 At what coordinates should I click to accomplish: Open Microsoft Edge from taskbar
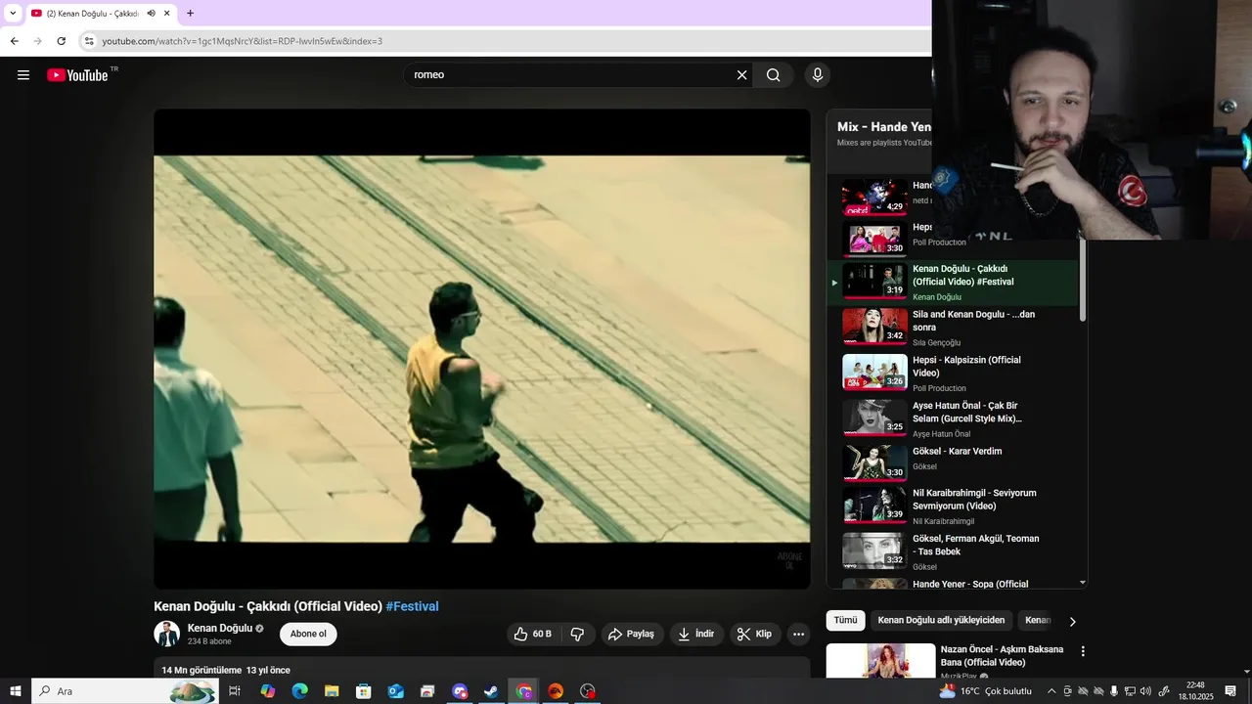point(300,691)
